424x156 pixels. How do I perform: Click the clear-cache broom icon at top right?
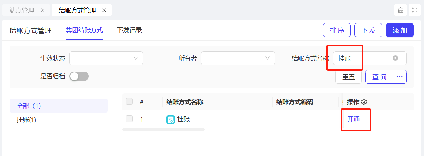tap(401, 10)
